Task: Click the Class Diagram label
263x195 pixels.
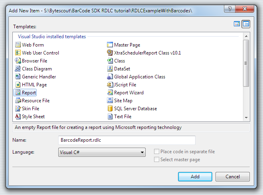Action: pyautogui.click(x=37, y=69)
